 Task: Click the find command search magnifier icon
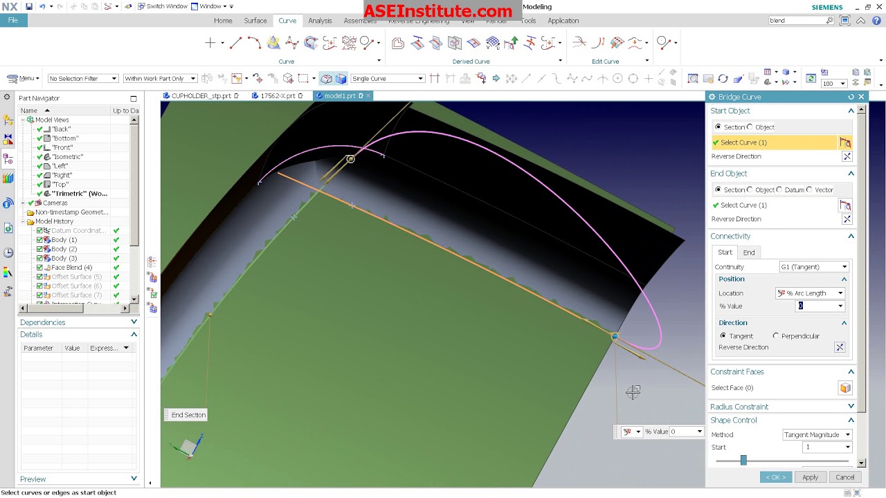(x=829, y=21)
